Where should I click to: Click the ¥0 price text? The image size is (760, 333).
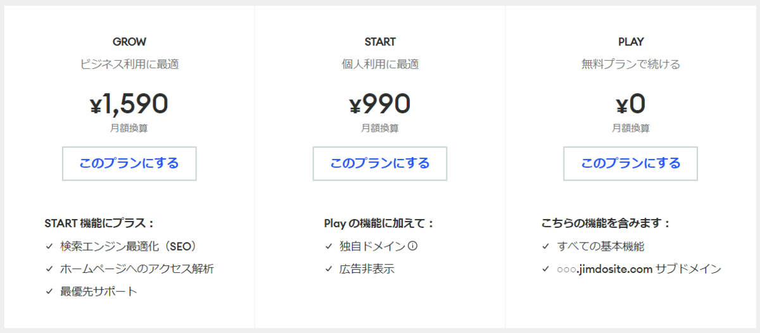coord(631,104)
